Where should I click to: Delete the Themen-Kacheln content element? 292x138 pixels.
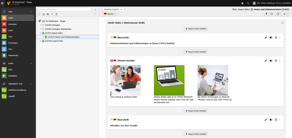pos(276,61)
